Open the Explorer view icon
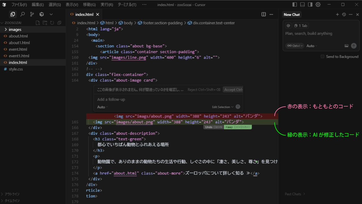362x204 pixels. pos(12,14)
